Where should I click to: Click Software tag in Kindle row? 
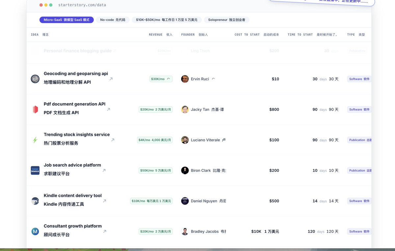pyautogui.click(x=359, y=201)
